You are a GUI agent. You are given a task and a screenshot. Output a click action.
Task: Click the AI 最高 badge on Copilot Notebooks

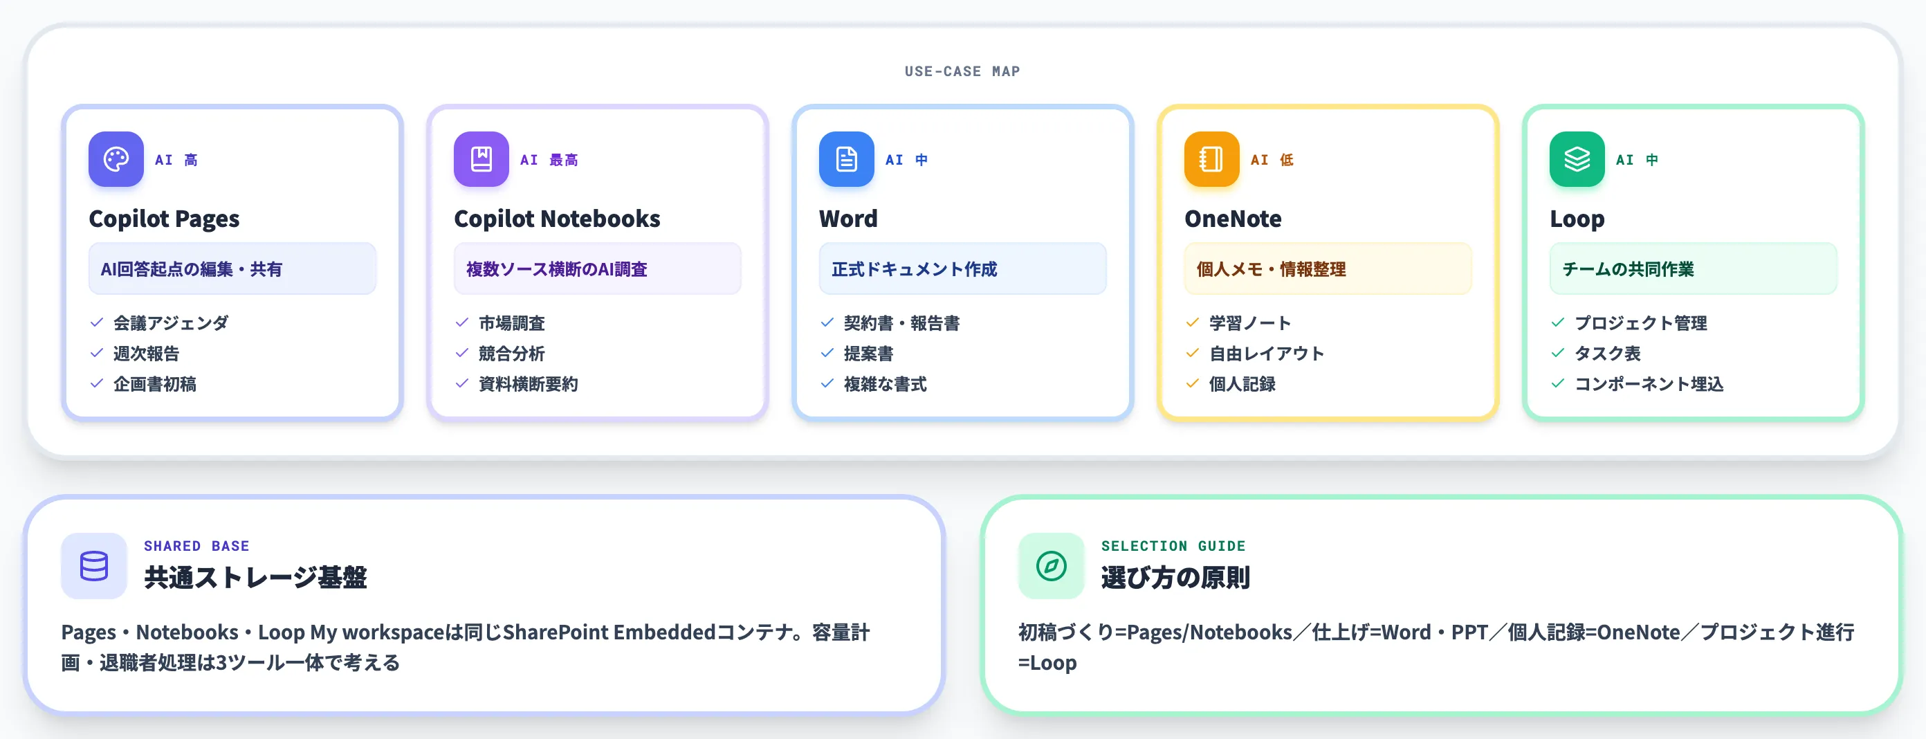point(549,160)
